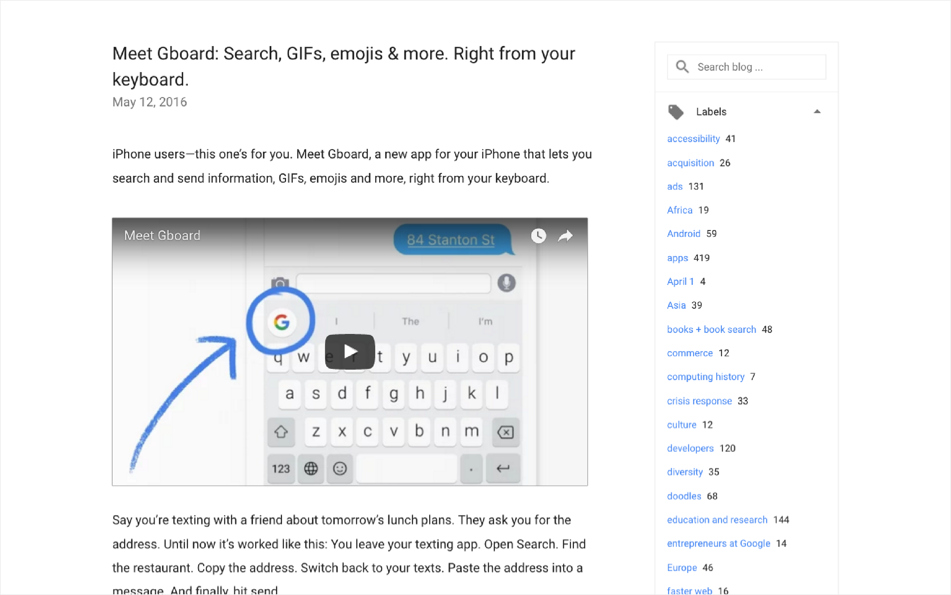Click the apps count 419
This screenshot has width=951, height=595.
pos(701,258)
